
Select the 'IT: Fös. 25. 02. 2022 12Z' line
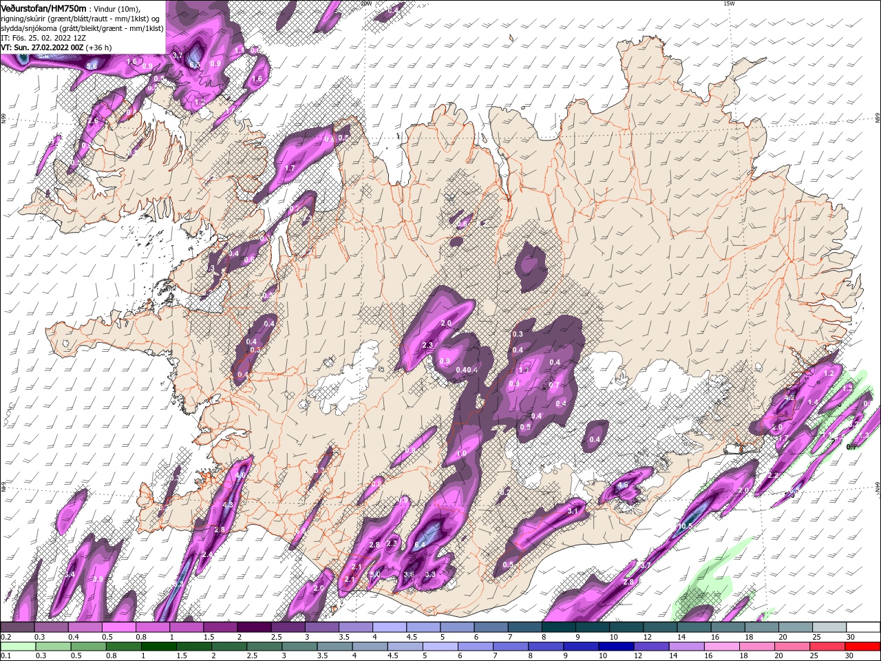pos(44,38)
